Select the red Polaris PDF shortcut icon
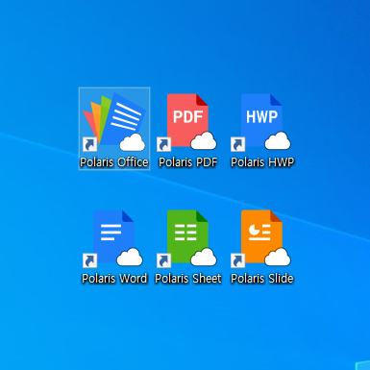Image resolution: width=370 pixels, height=370 pixels. [187, 122]
